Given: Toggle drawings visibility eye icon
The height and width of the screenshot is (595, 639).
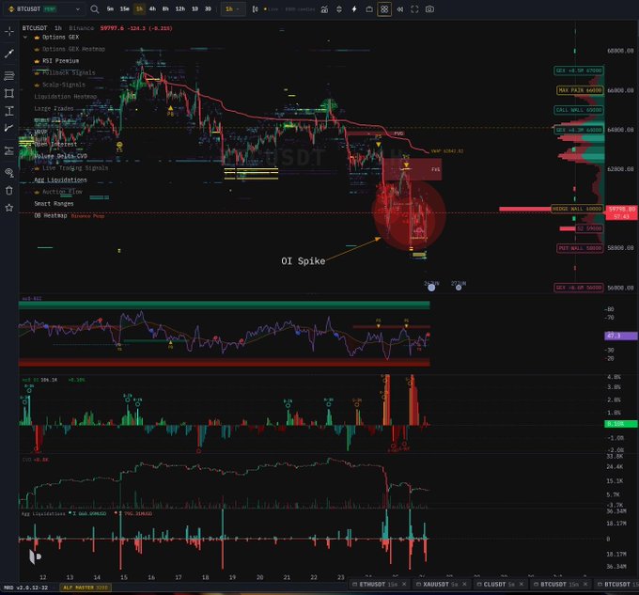Looking at the screenshot, I should (x=9, y=173).
